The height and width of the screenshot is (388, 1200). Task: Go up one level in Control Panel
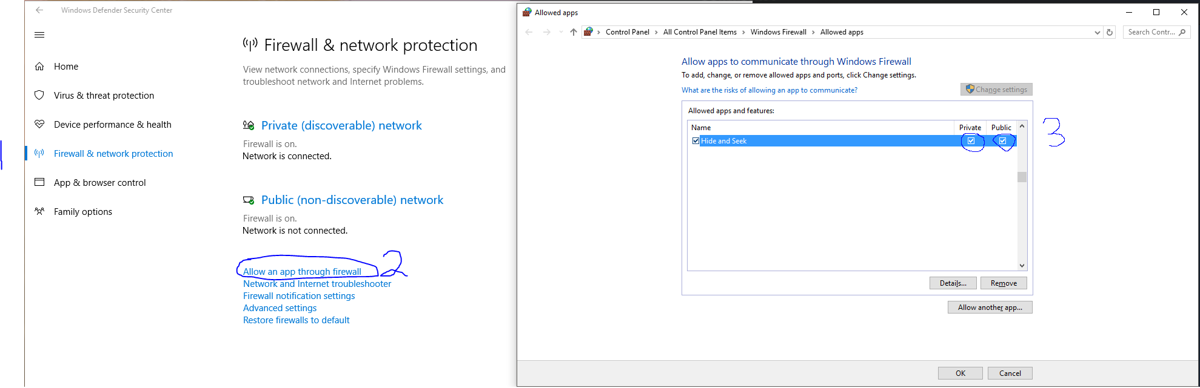click(x=573, y=32)
